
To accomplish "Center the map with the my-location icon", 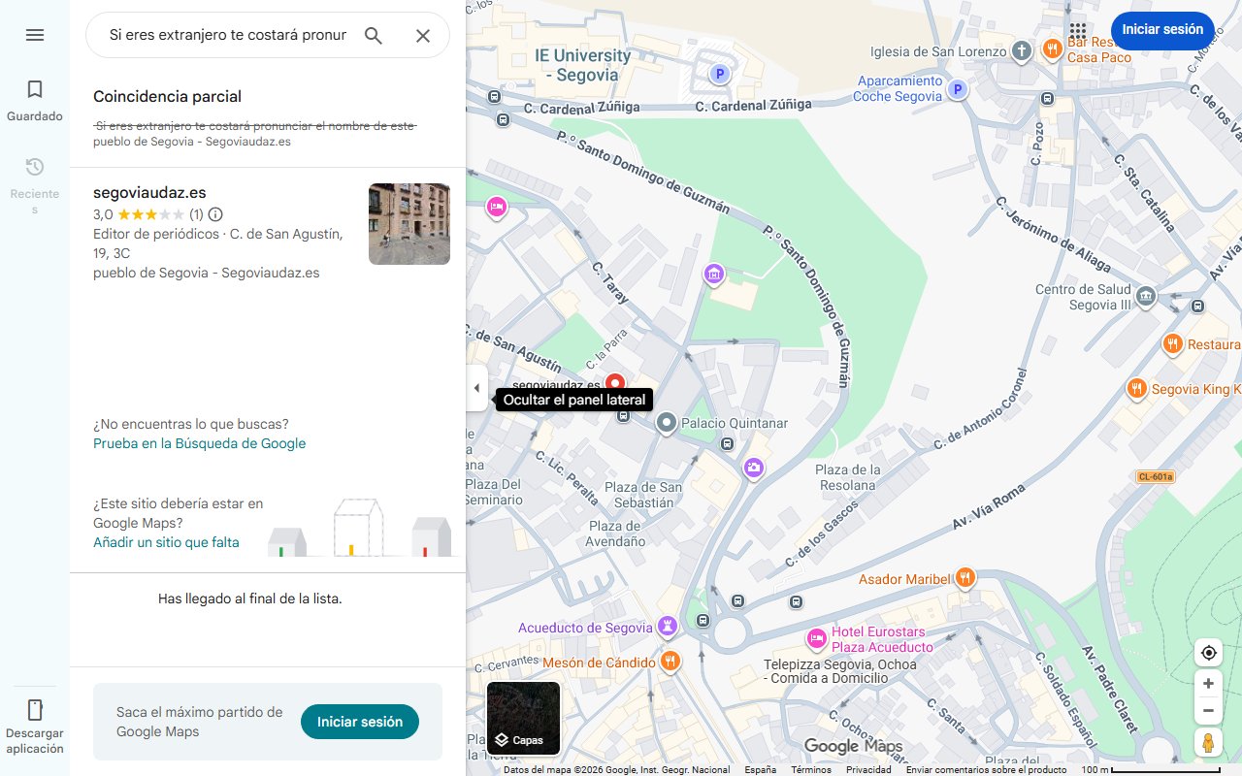I will click(x=1208, y=652).
